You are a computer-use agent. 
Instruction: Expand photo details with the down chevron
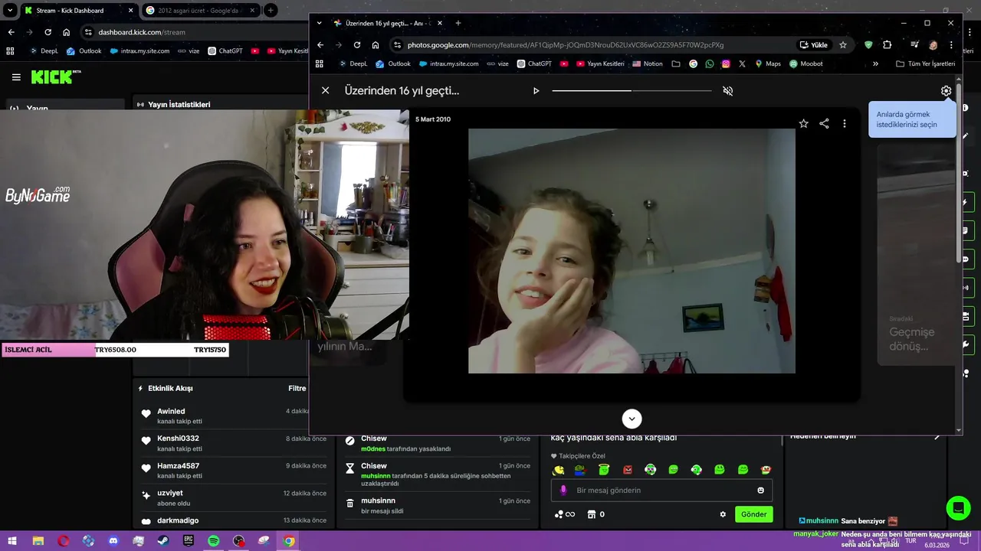pos(632,419)
